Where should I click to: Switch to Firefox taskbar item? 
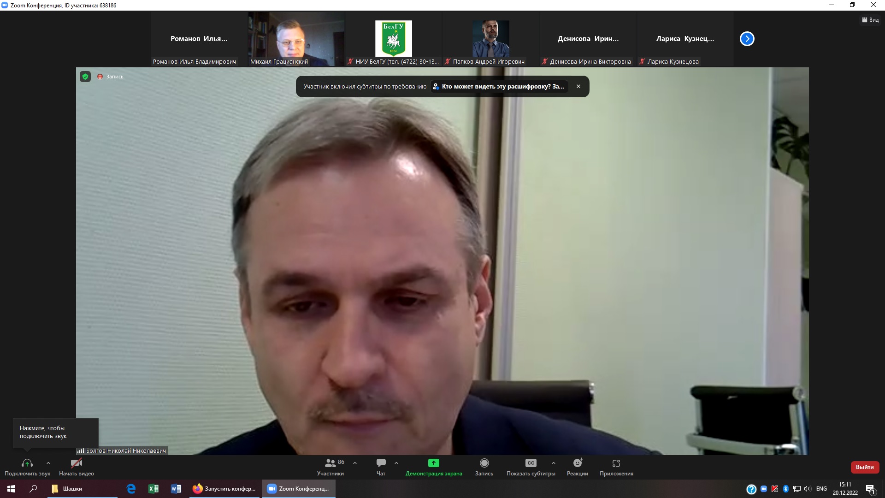[224, 489]
